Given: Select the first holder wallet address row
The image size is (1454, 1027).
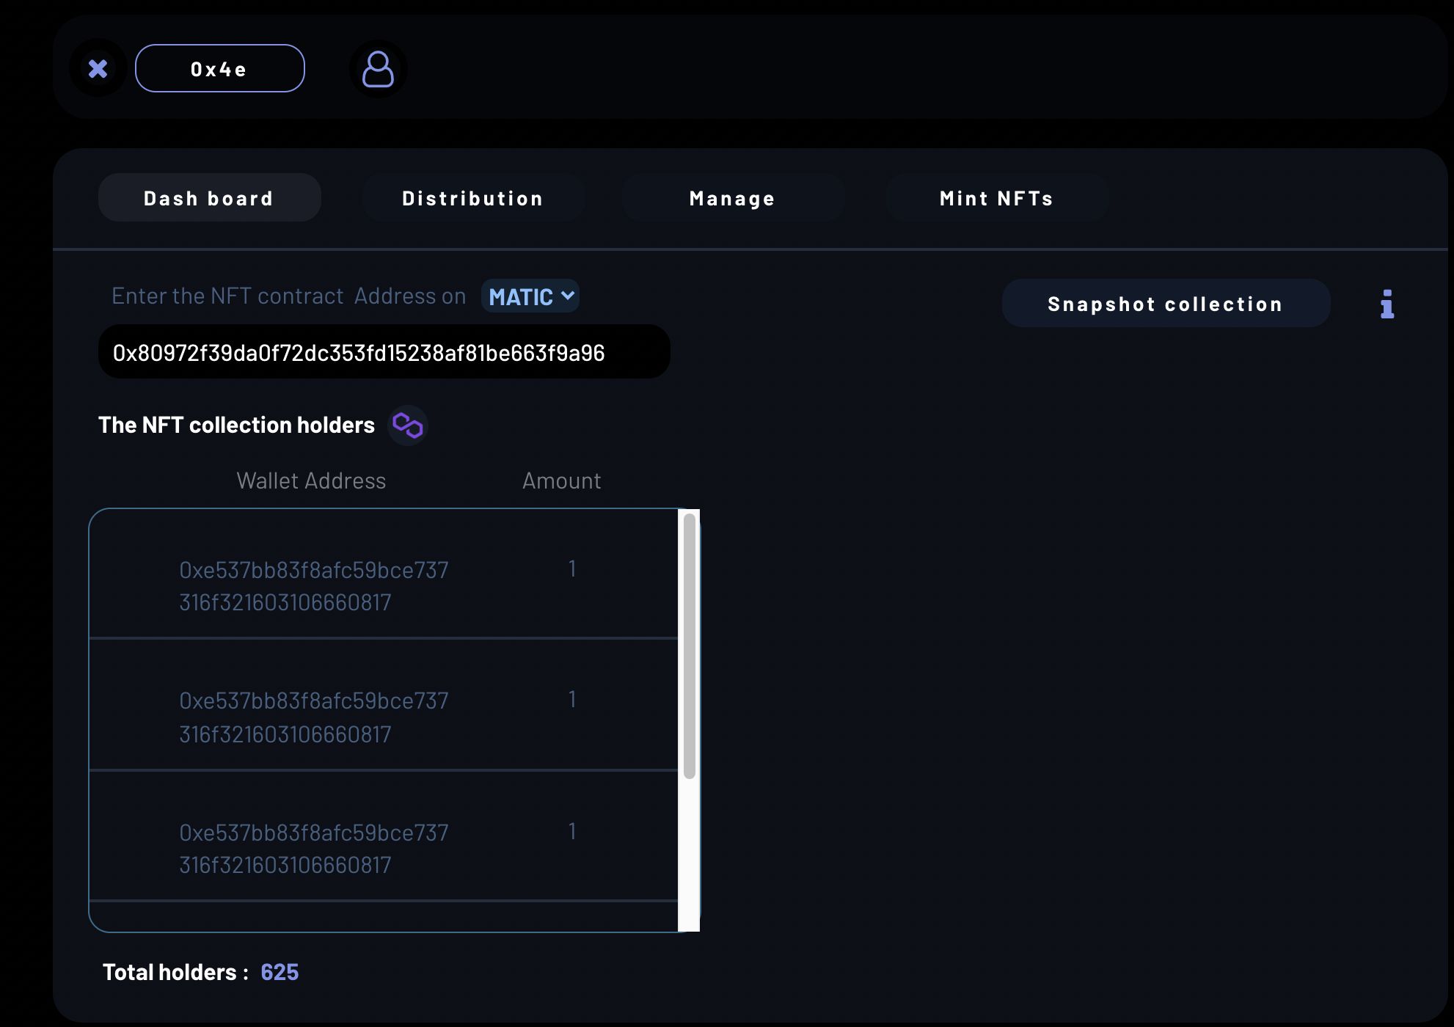Looking at the screenshot, I should pos(384,574).
